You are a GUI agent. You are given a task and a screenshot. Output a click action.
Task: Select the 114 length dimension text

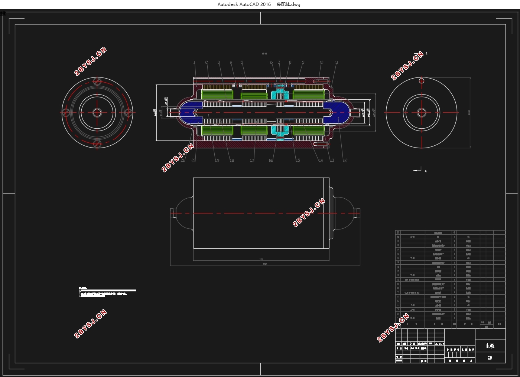(x=261, y=259)
